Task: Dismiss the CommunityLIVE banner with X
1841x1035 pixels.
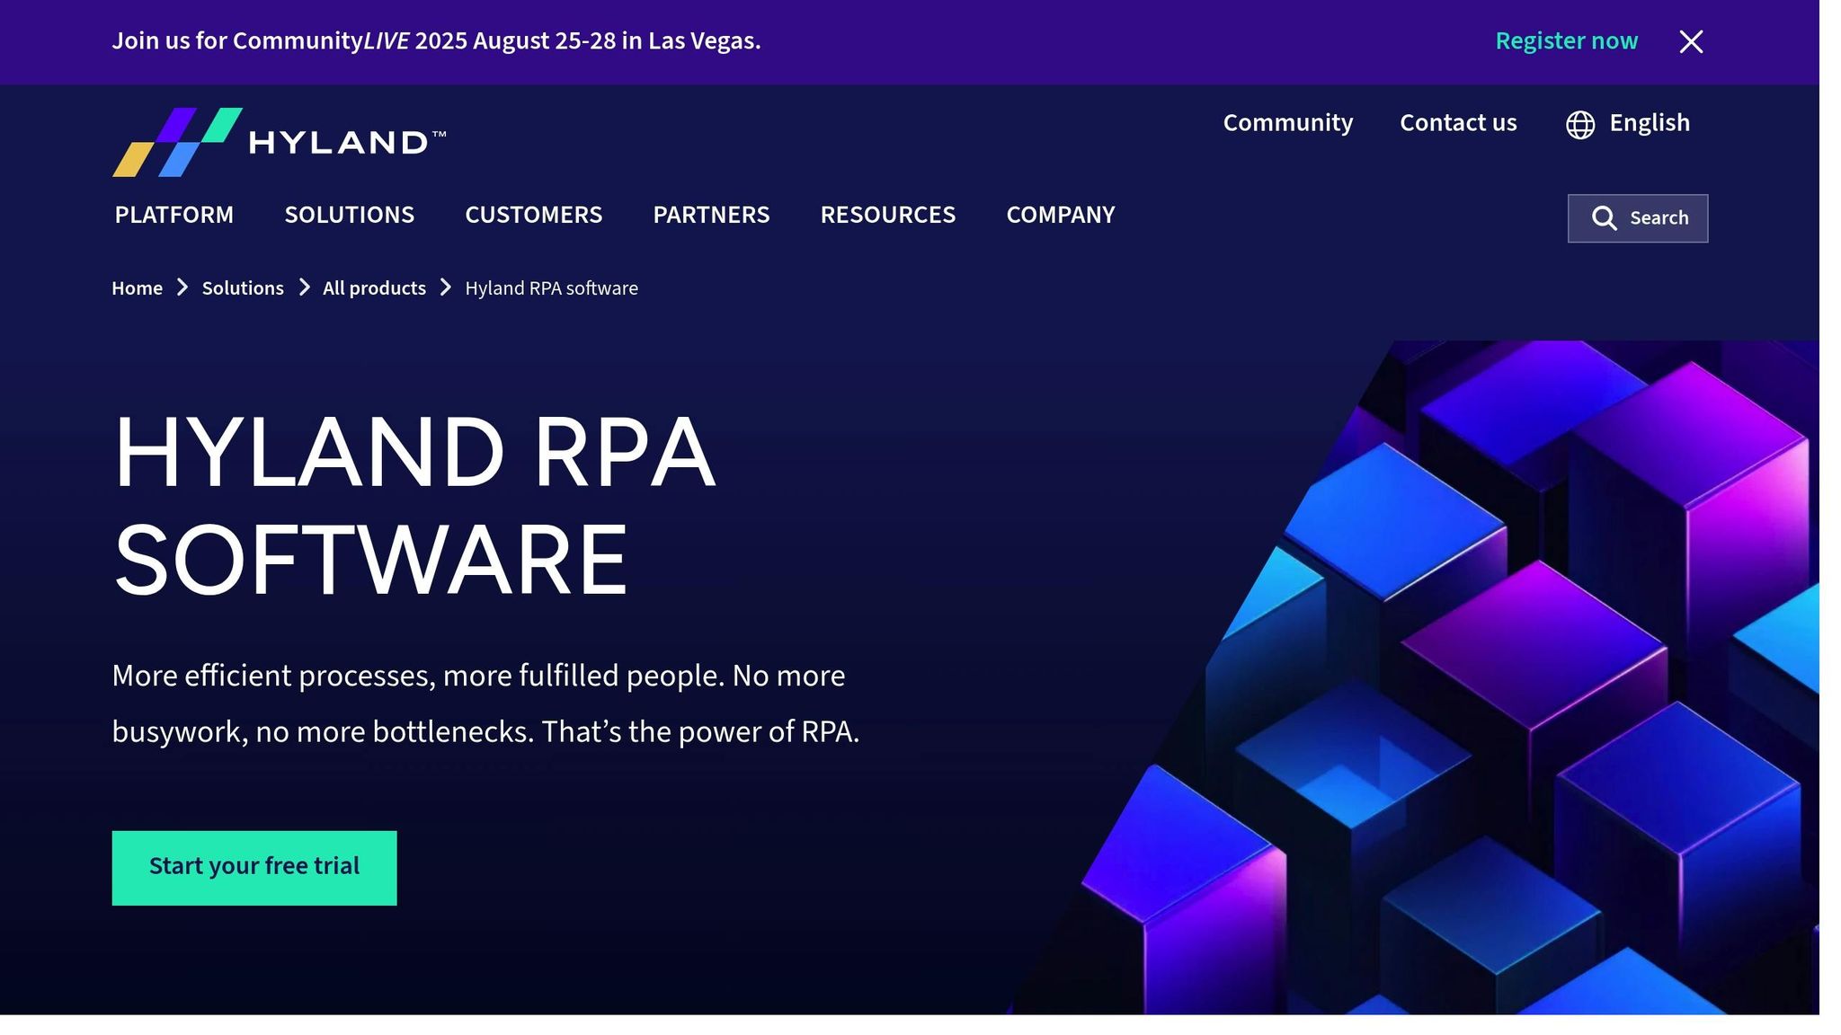Action: (x=1690, y=41)
